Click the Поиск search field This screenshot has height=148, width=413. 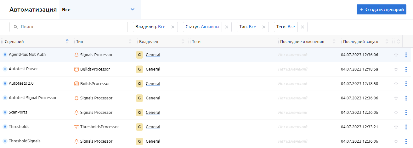(69, 27)
